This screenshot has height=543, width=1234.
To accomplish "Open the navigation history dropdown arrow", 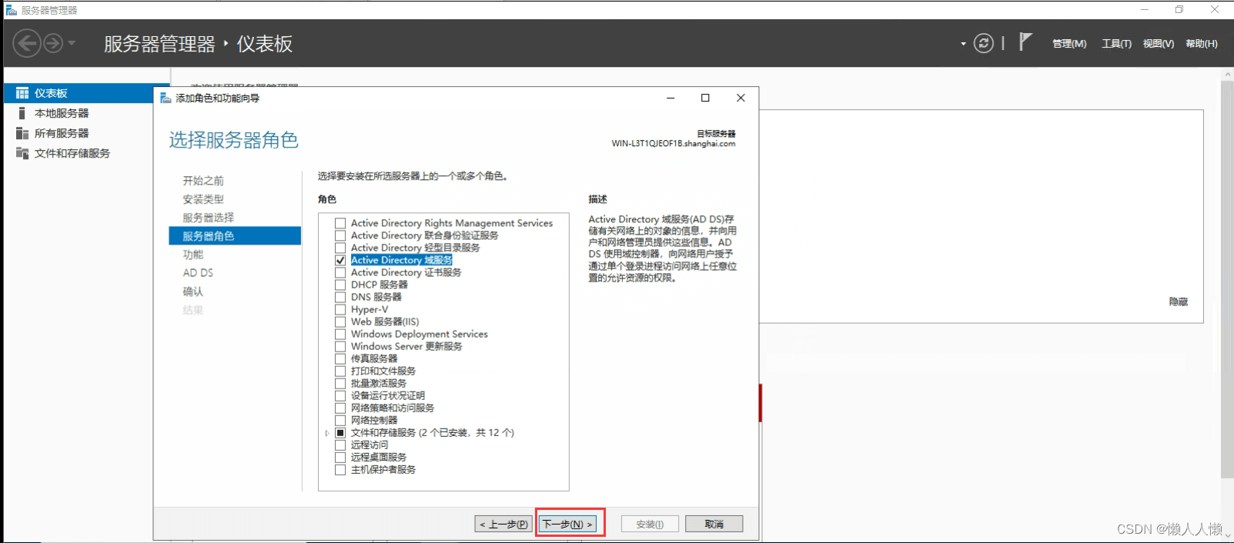I will [72, 43].
